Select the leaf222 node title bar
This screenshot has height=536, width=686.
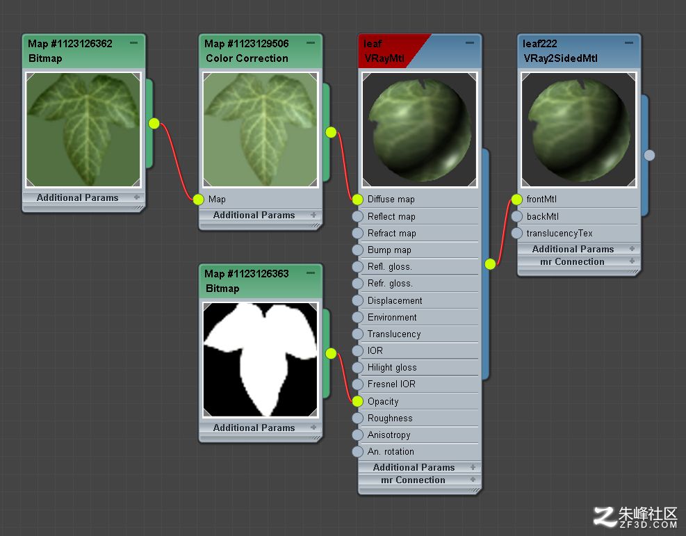[x=578, y=51]
